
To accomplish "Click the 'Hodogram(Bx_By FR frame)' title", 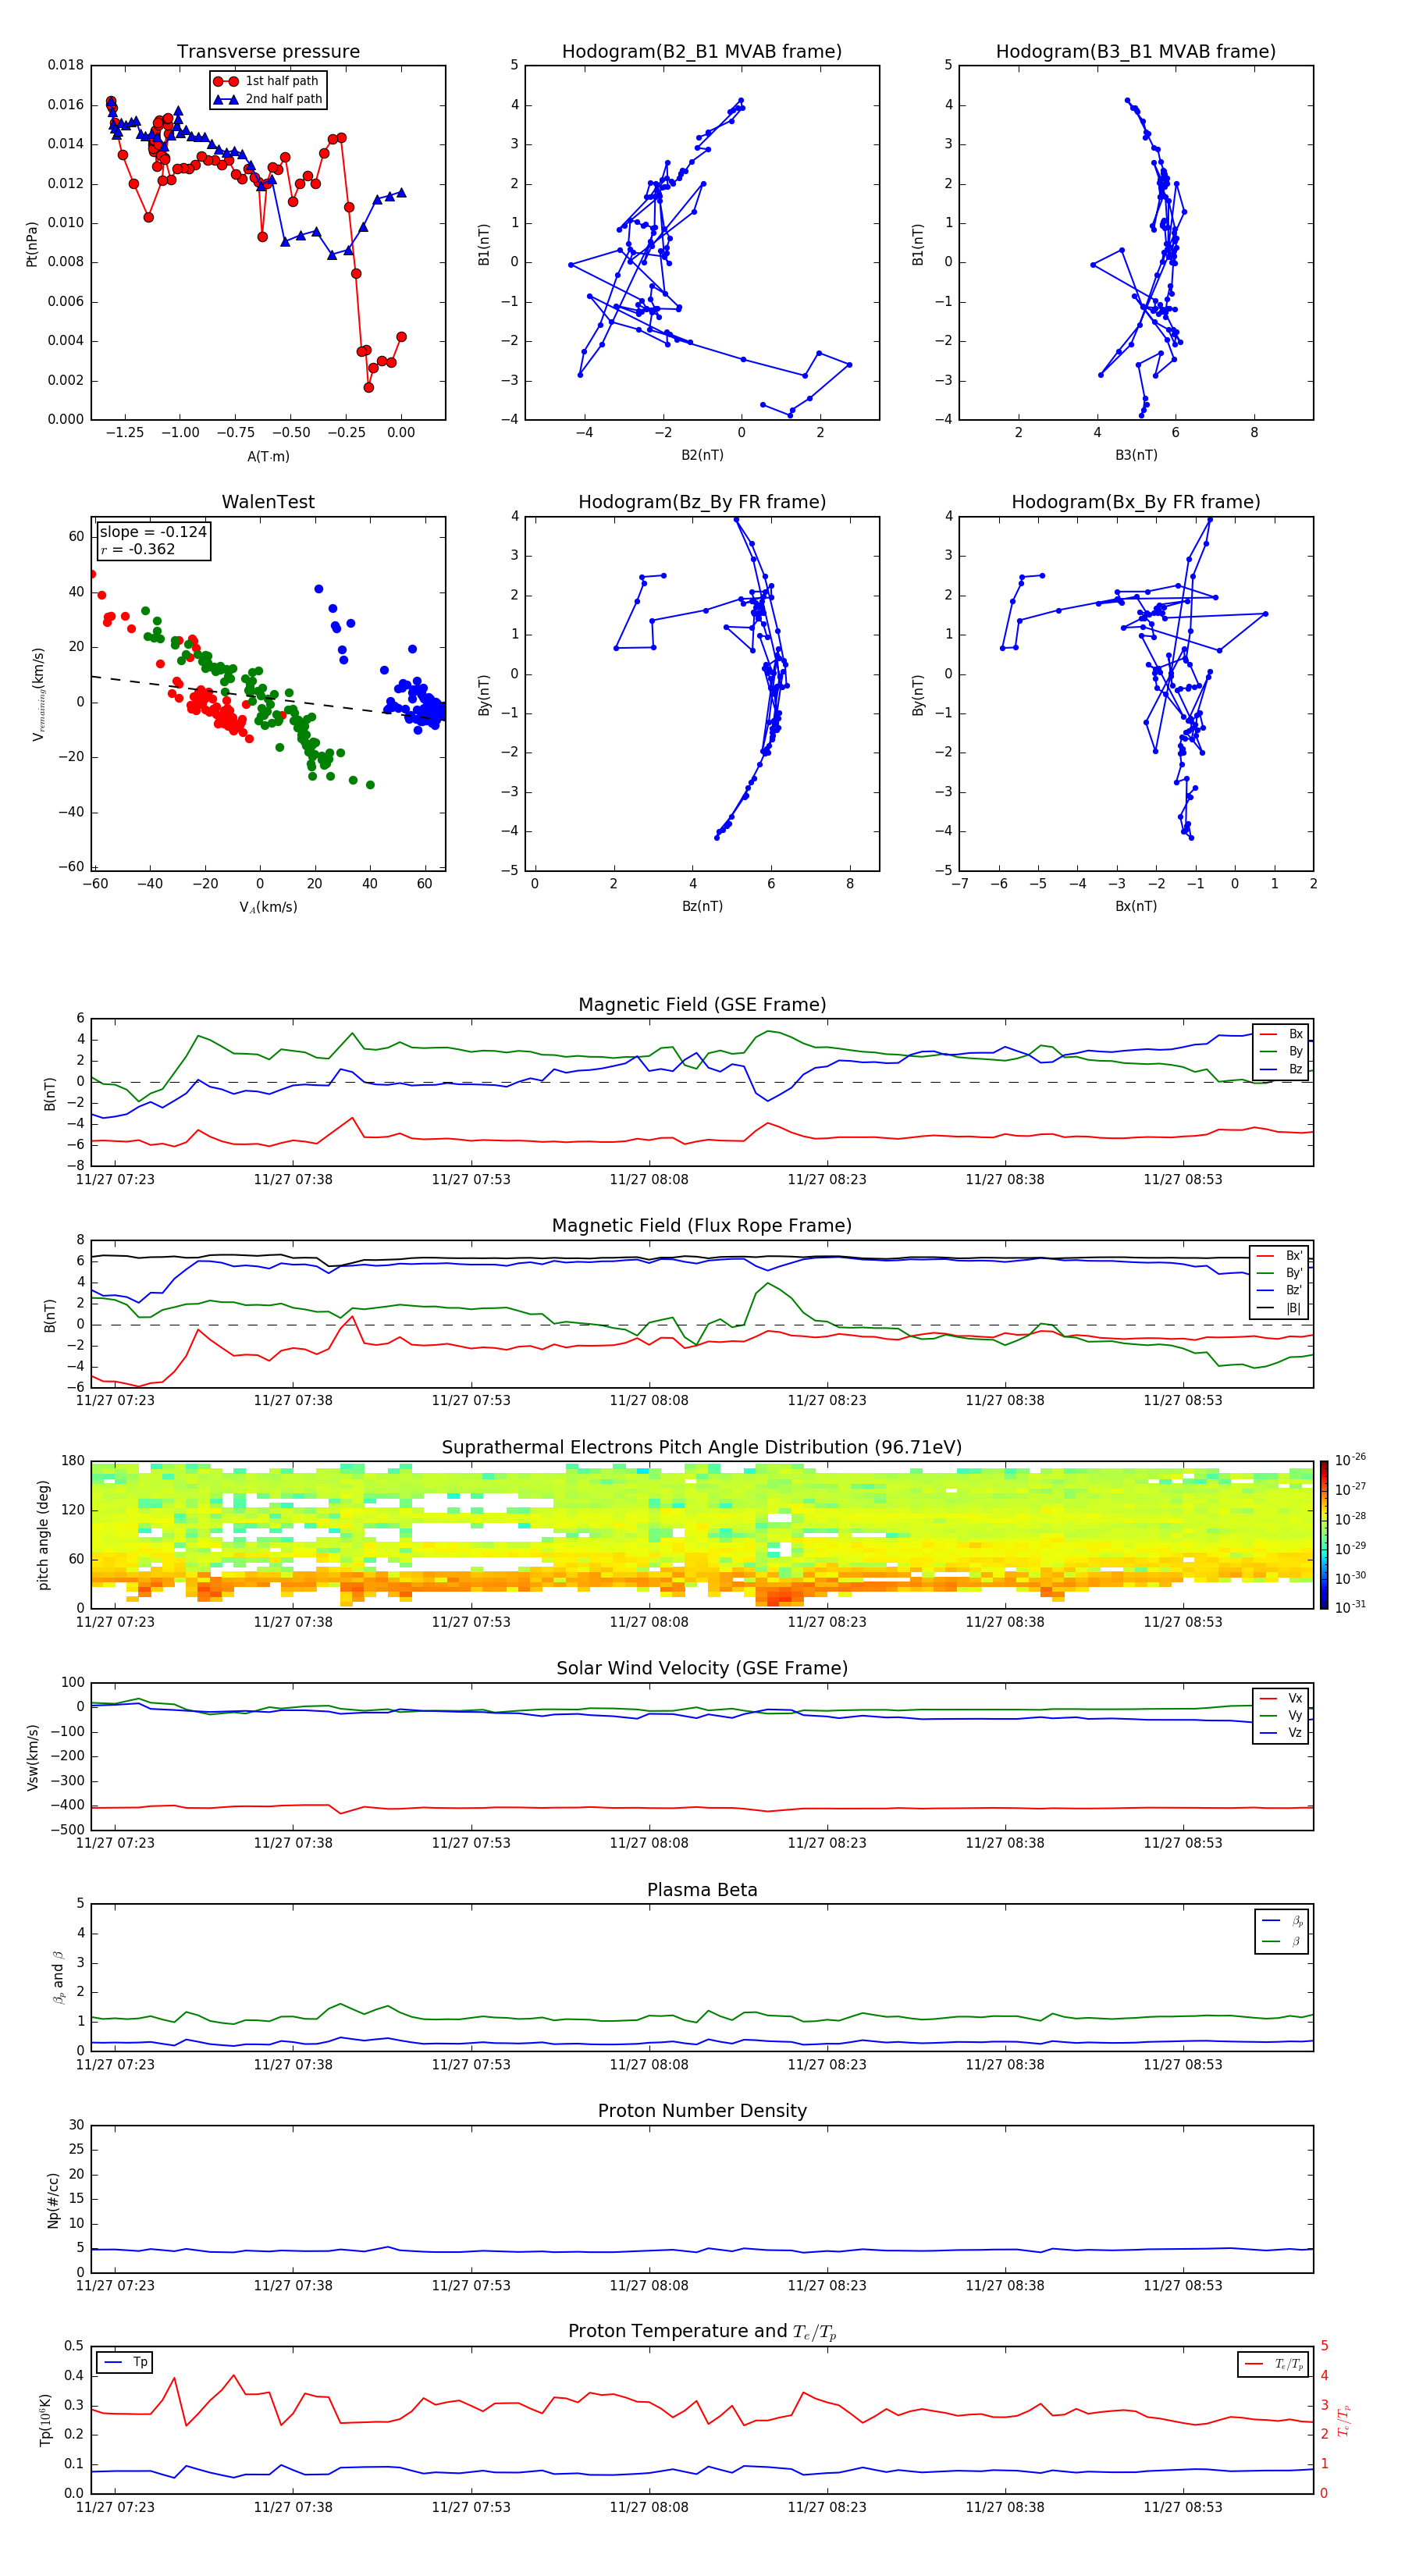I will pos(1136,502).
